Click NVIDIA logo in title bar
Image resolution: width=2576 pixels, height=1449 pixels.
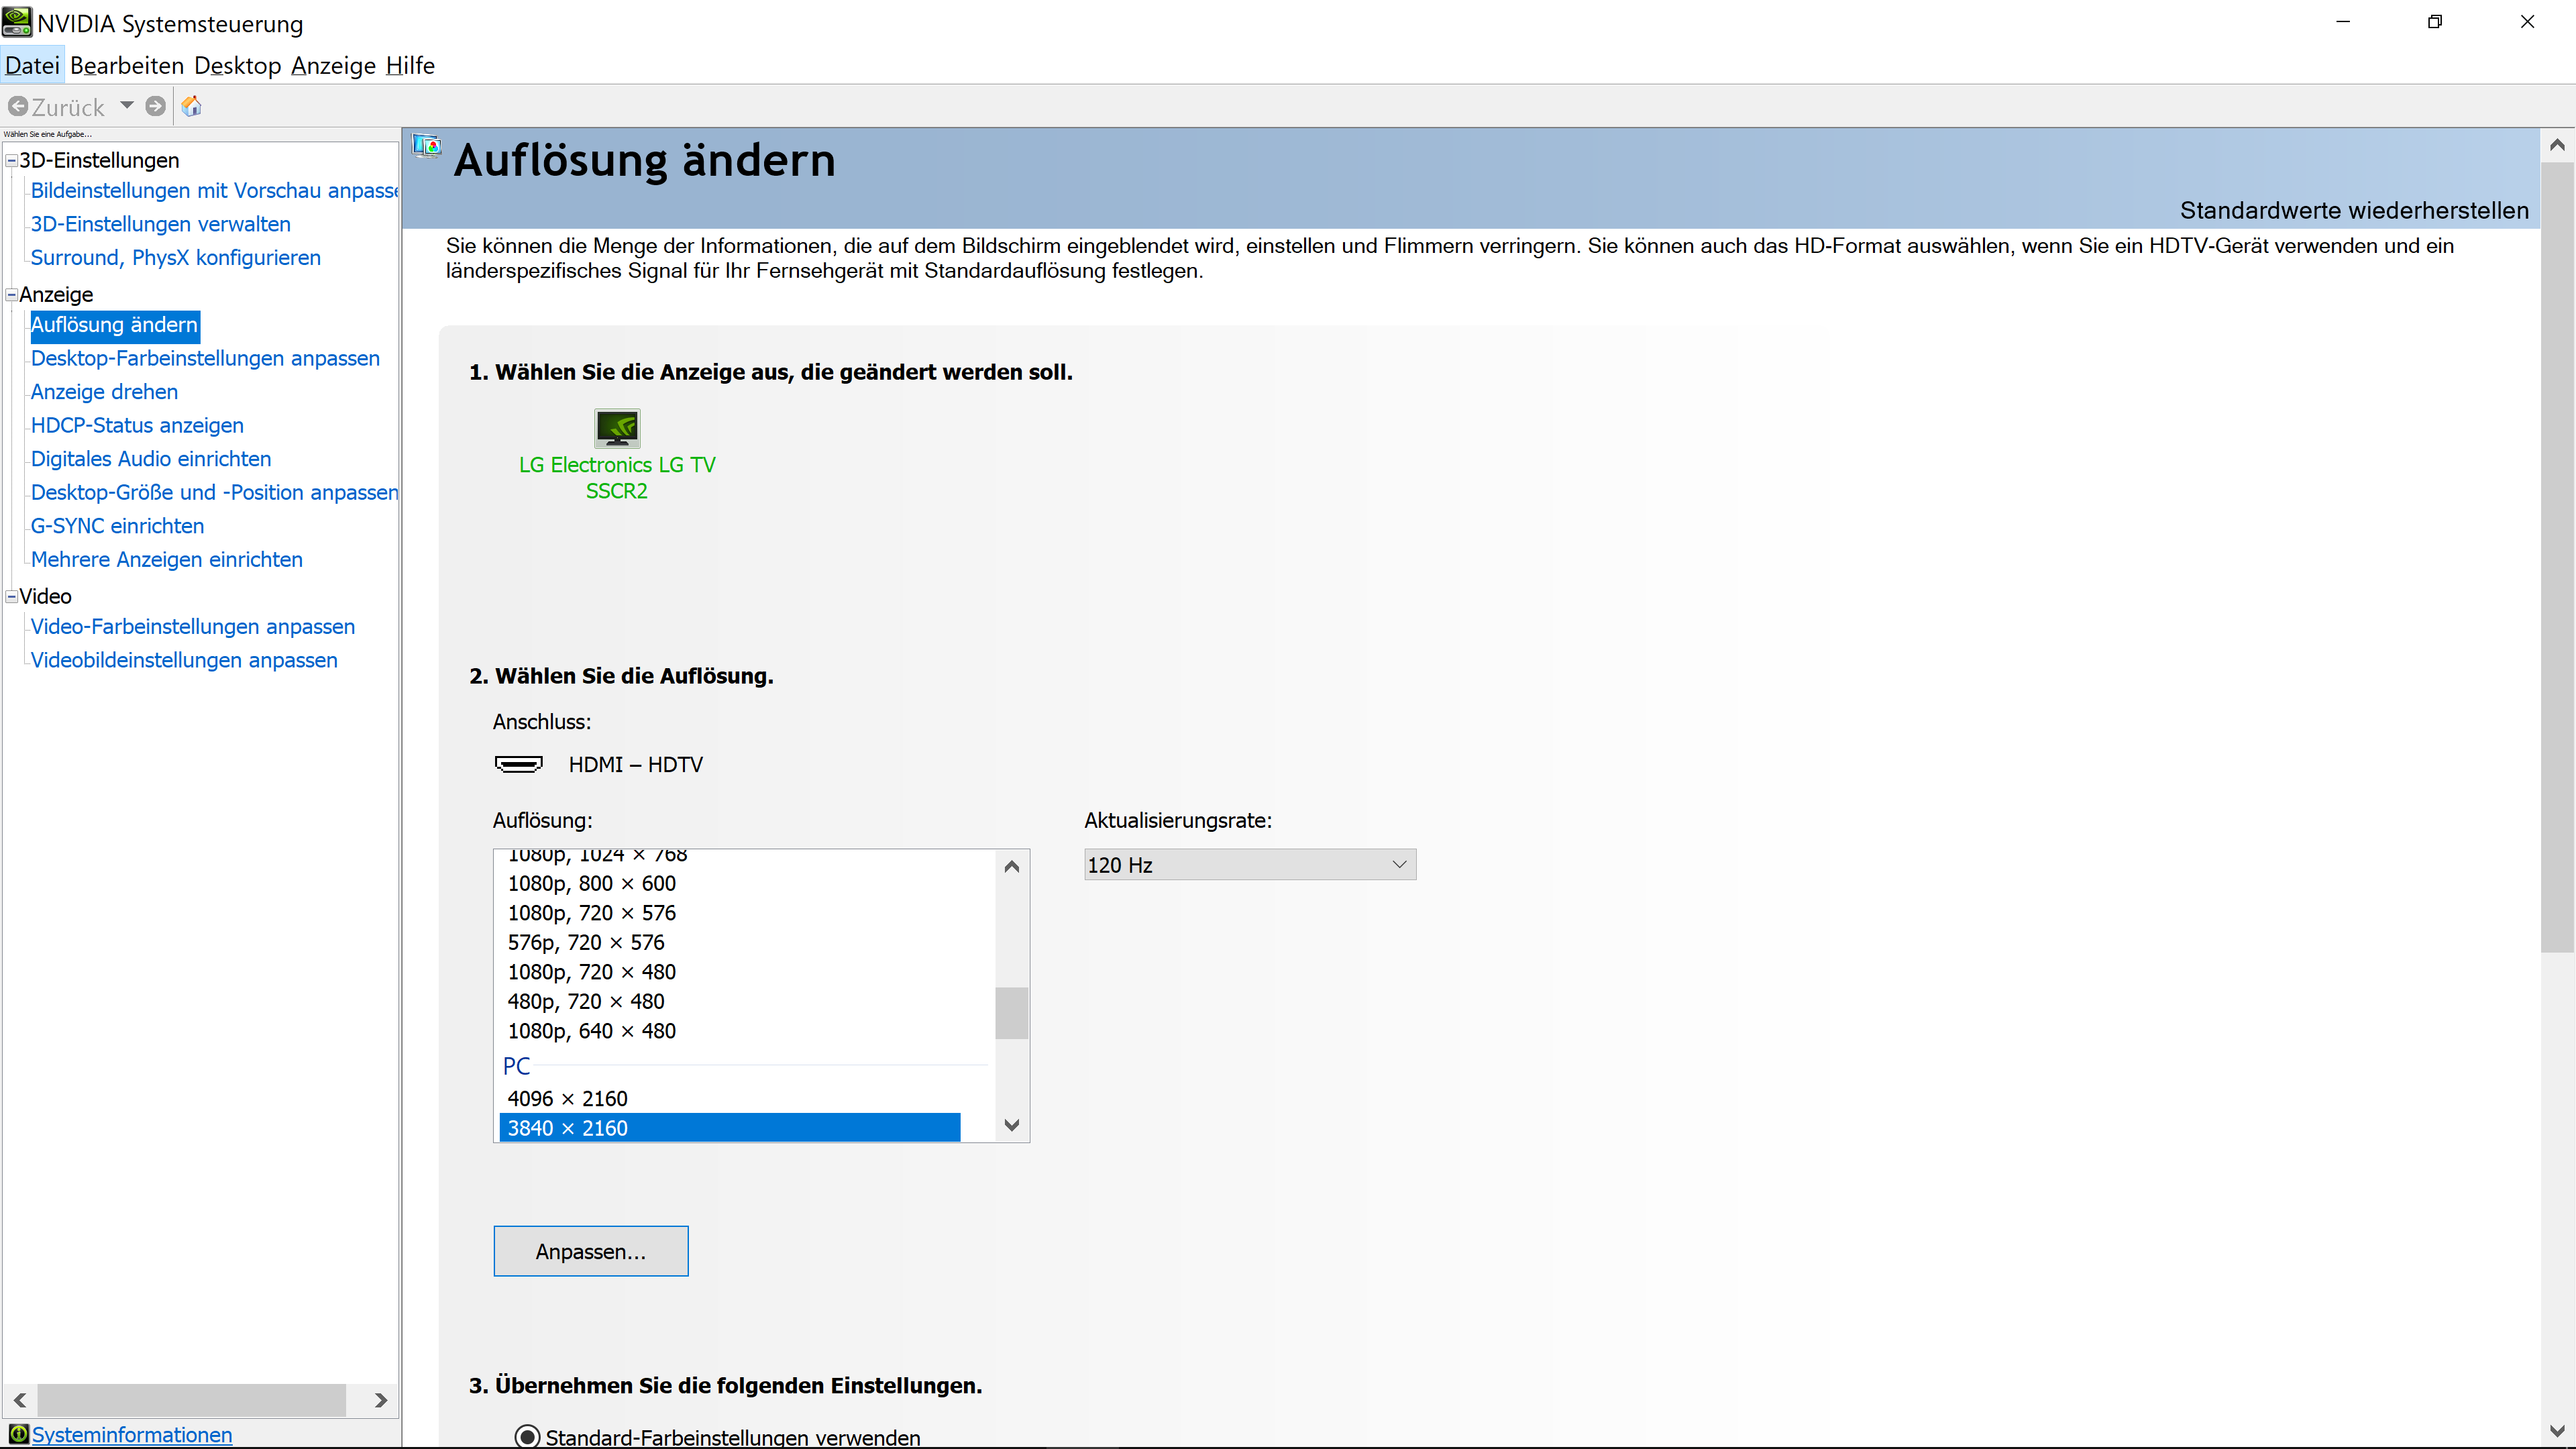(17, 22)
